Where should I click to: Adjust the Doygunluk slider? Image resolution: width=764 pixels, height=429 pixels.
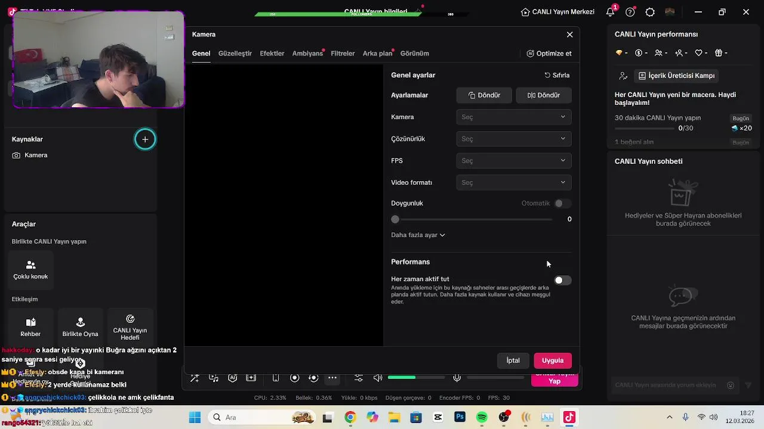472,219
